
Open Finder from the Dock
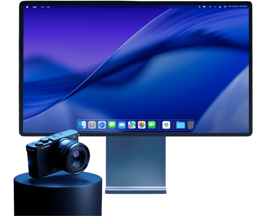[82, 125]
